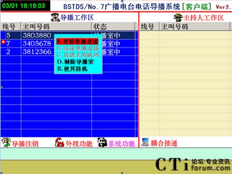
Task: Choose menu item A. 开始单独交谈
Action: coord(77,41)
